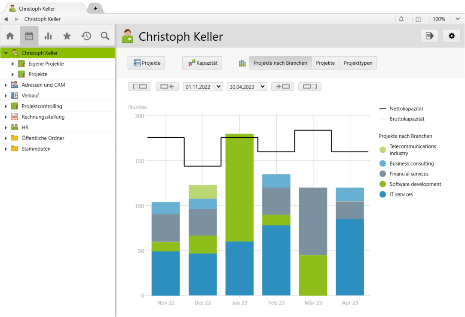Select the calendar icon in sidebar toolbar

pyautogui.click(x=29, y=36)
